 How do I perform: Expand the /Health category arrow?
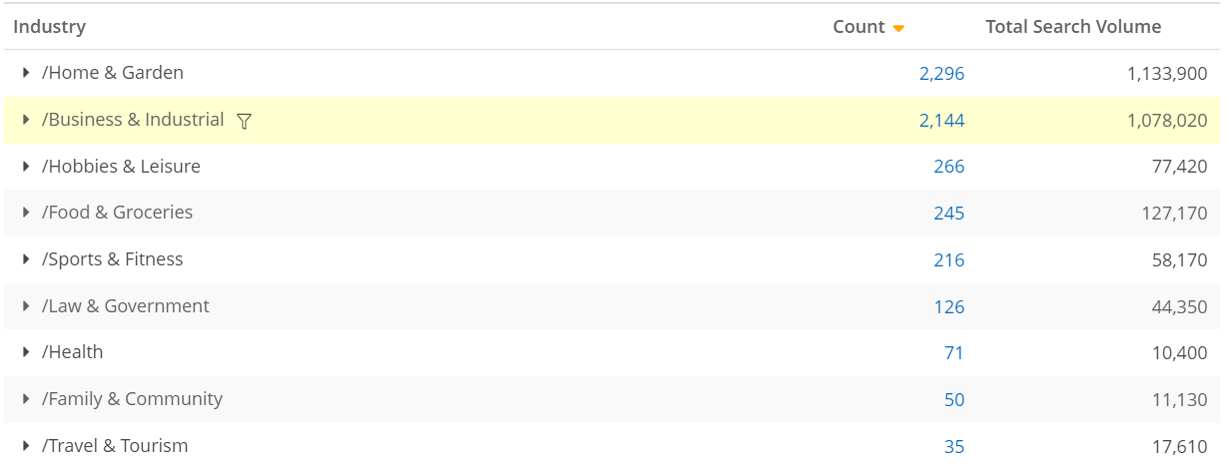tap(26, 352)
